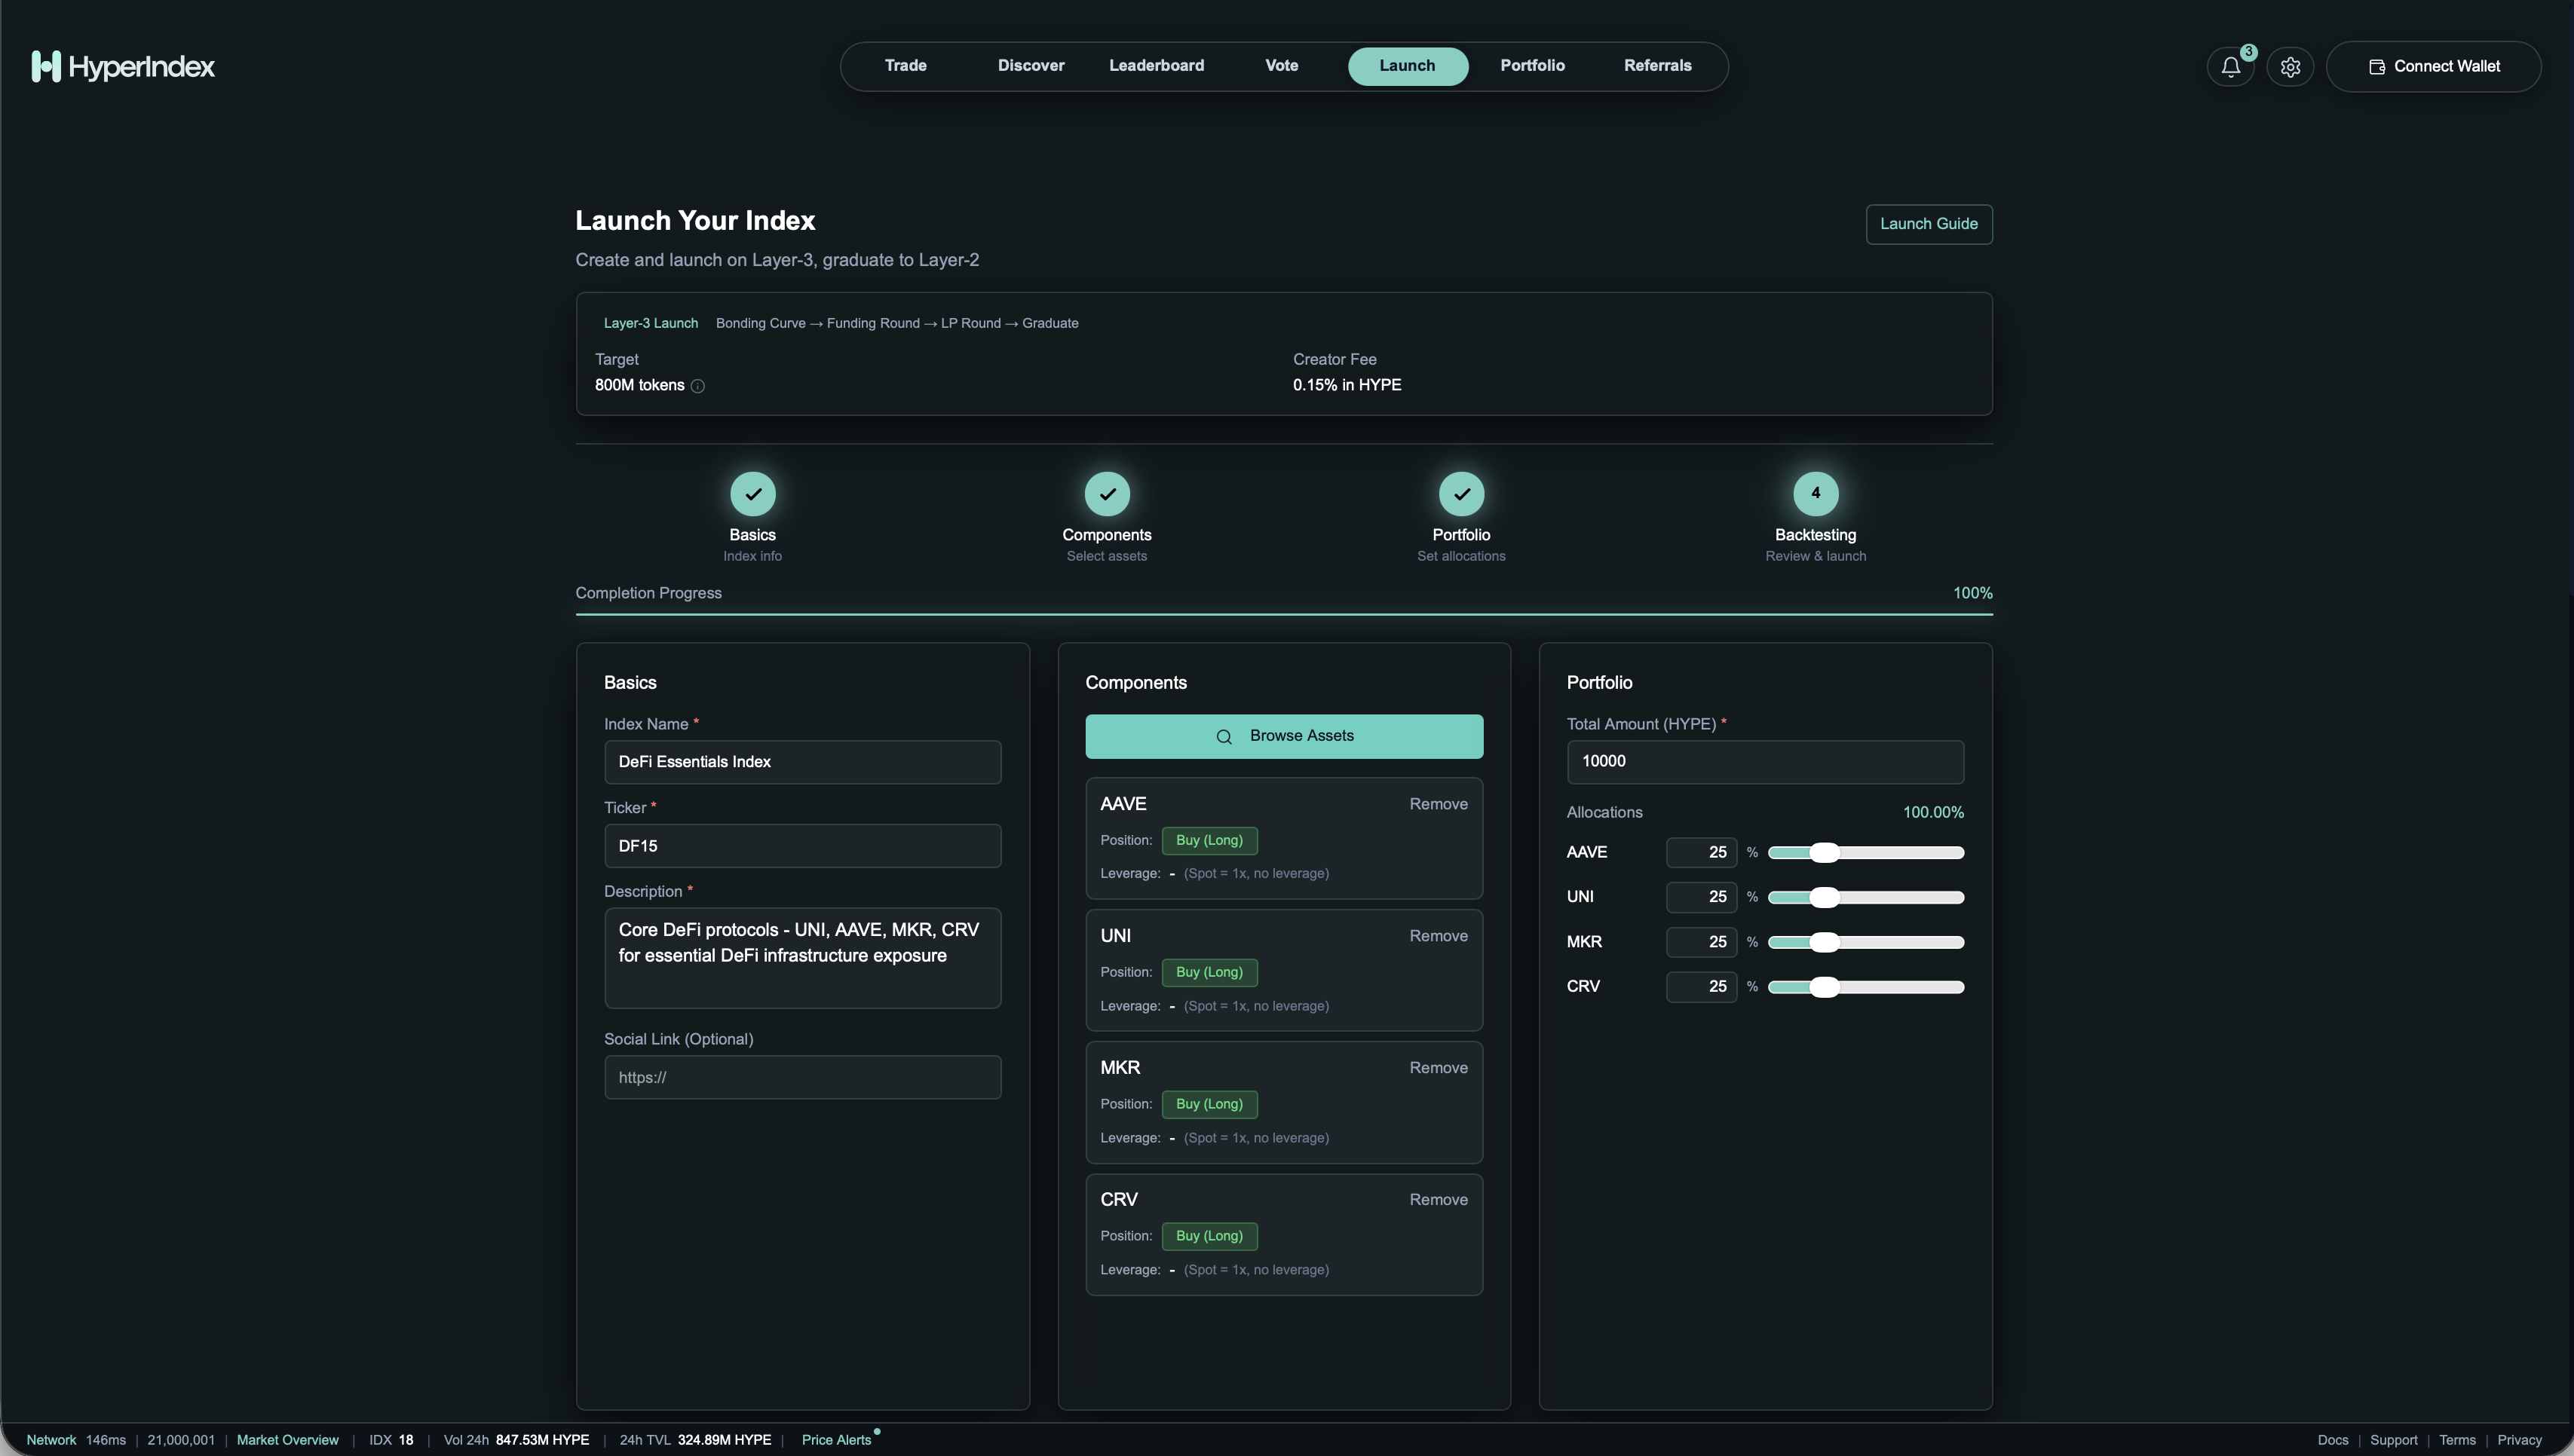Open settings via the gear icon
The height and width of the screenshot is (1456, 2574).
coord(2290,67)
